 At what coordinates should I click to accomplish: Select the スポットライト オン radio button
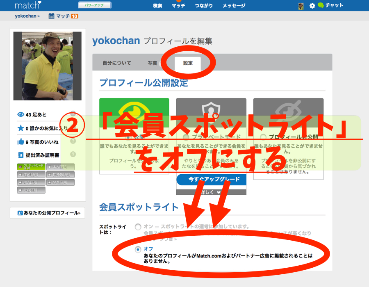click(138, 227)
